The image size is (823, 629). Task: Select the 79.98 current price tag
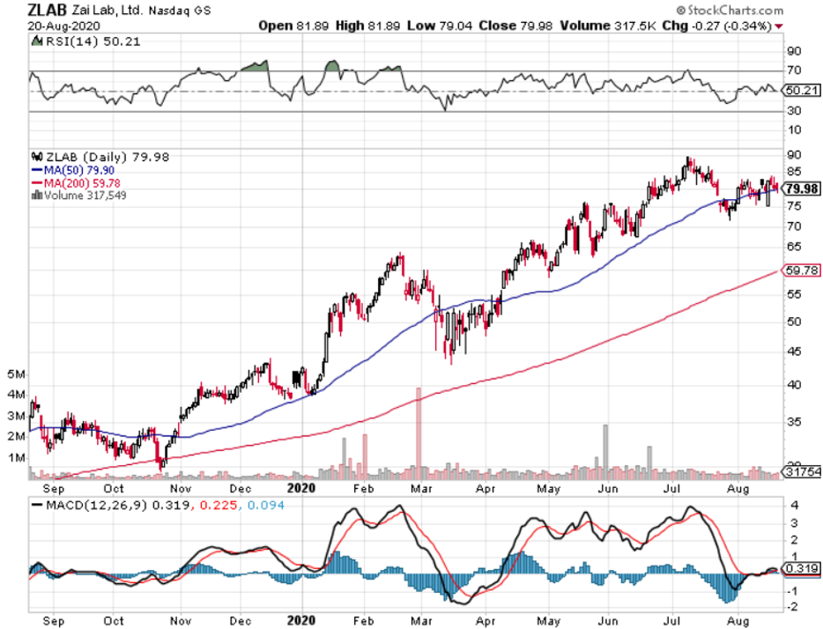click(801, 189)
